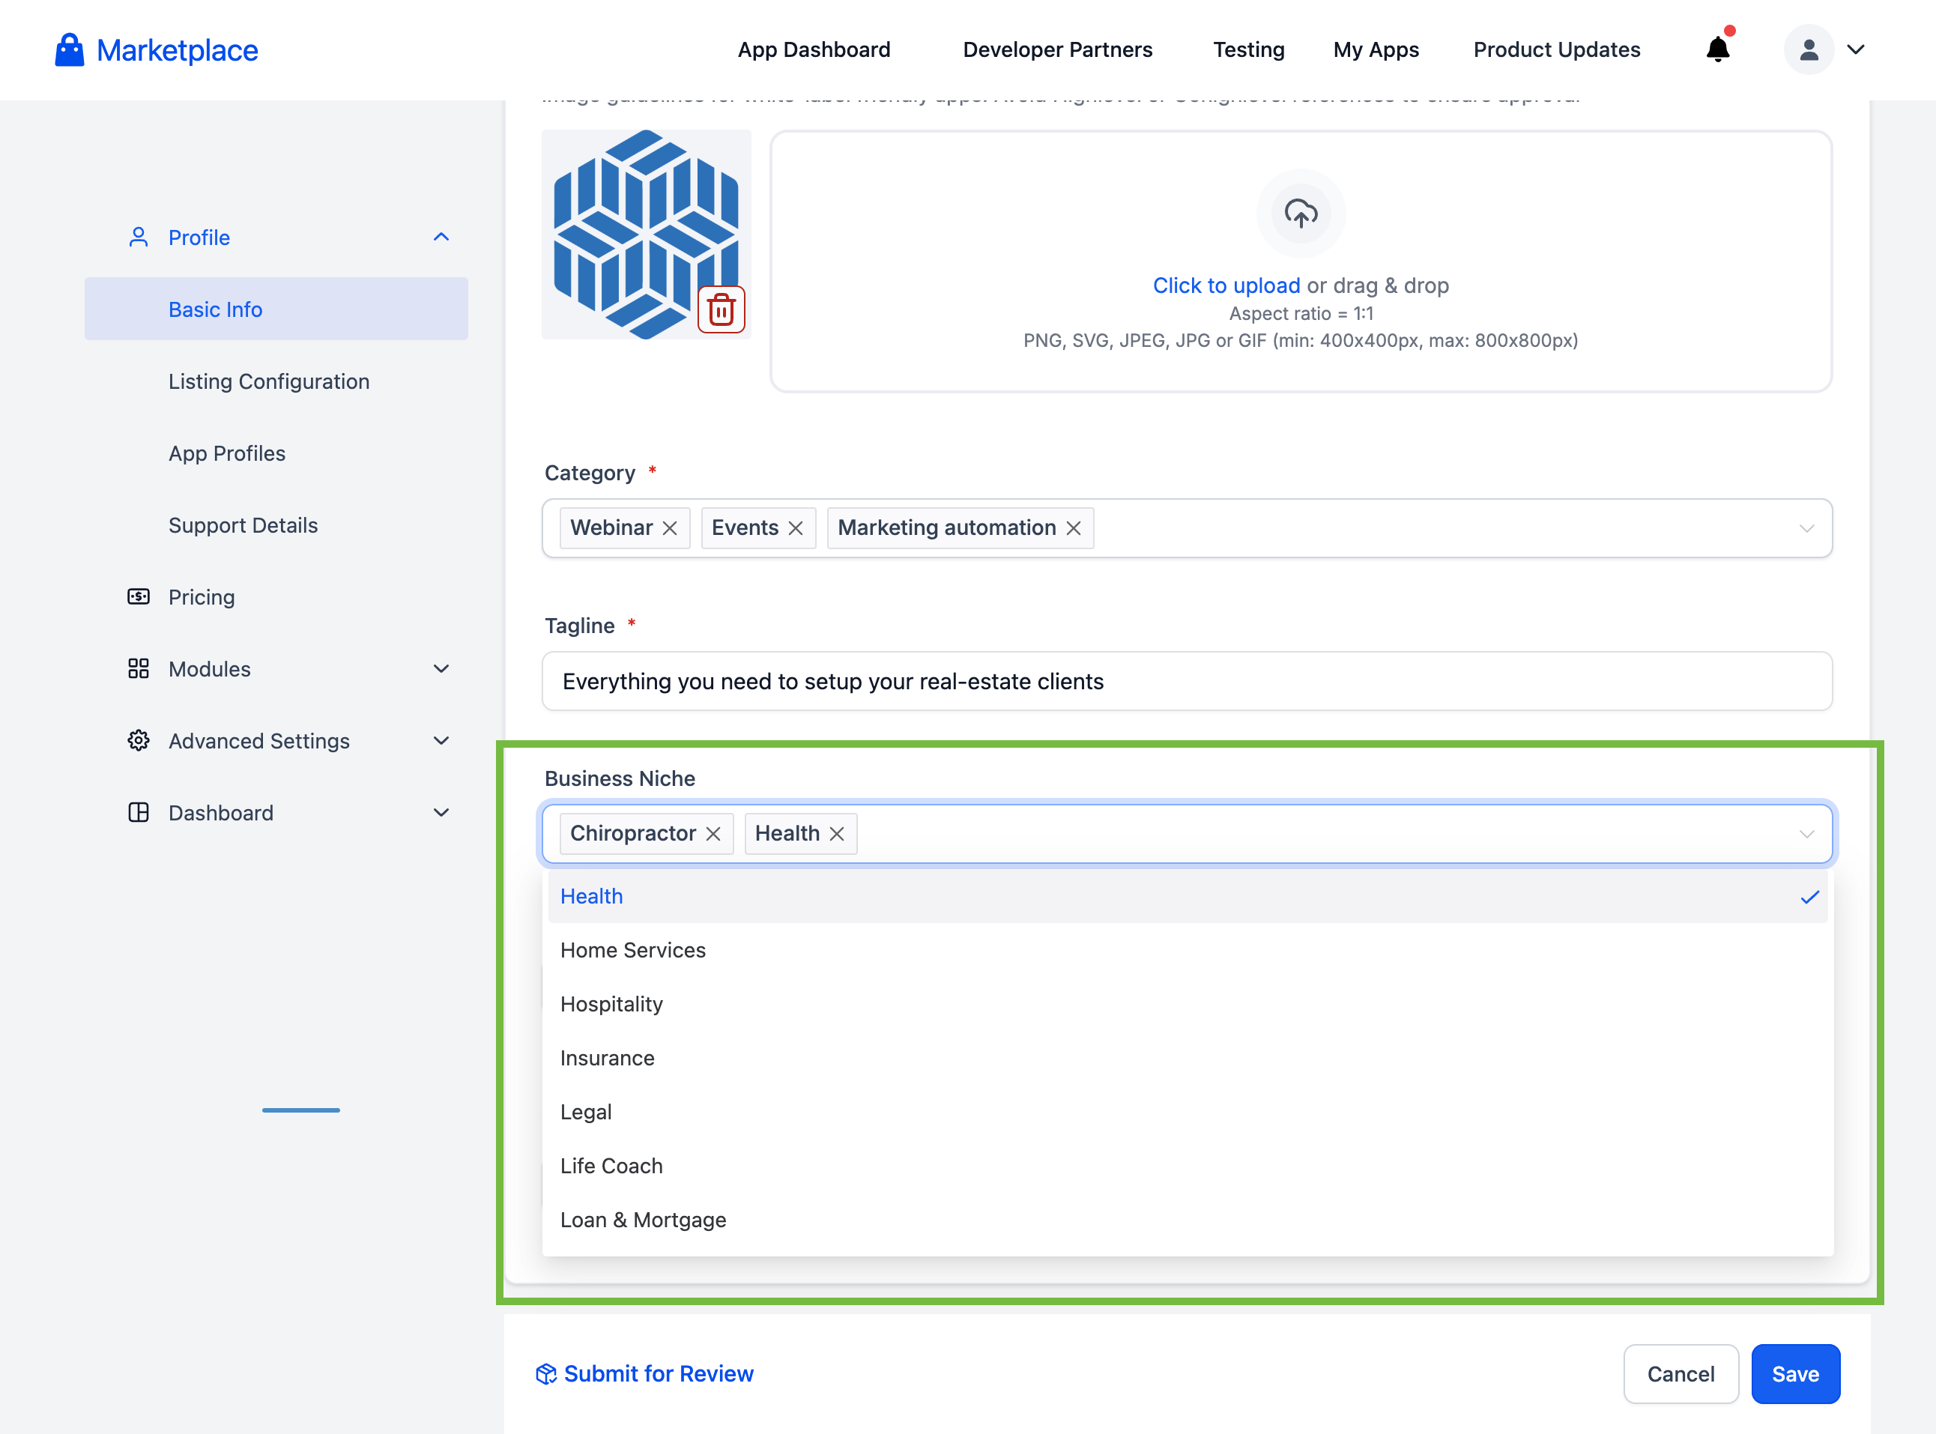Click into the Tagline text field
1936x1434 pixels.
pos(1186,681)
